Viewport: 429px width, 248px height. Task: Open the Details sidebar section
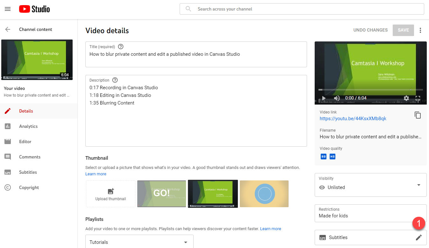pos(39,111)
